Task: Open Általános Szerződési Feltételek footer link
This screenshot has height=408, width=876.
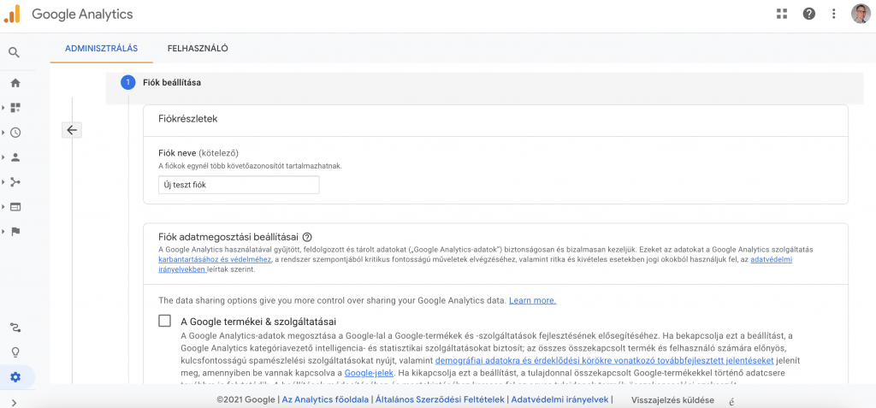Action: (x=441, y=400)
